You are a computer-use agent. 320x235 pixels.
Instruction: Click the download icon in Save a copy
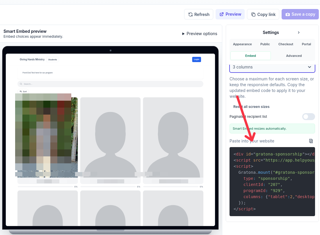[287, 14]
